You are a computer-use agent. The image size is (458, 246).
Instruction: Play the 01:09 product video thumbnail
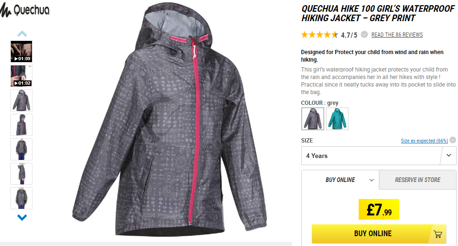coord(21,51)
